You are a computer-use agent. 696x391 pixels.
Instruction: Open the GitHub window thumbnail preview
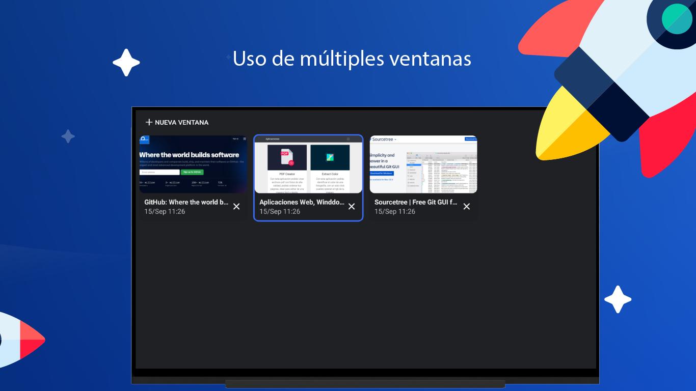pyautogui.click(x=193, y=164)
